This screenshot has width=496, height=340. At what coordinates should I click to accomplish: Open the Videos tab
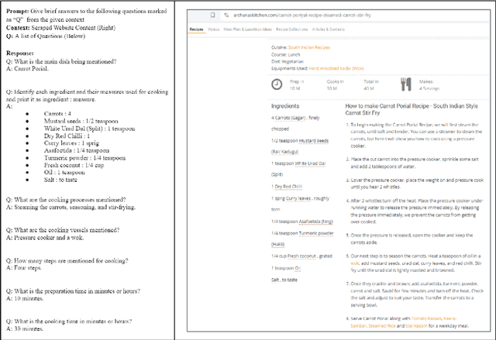214,29
